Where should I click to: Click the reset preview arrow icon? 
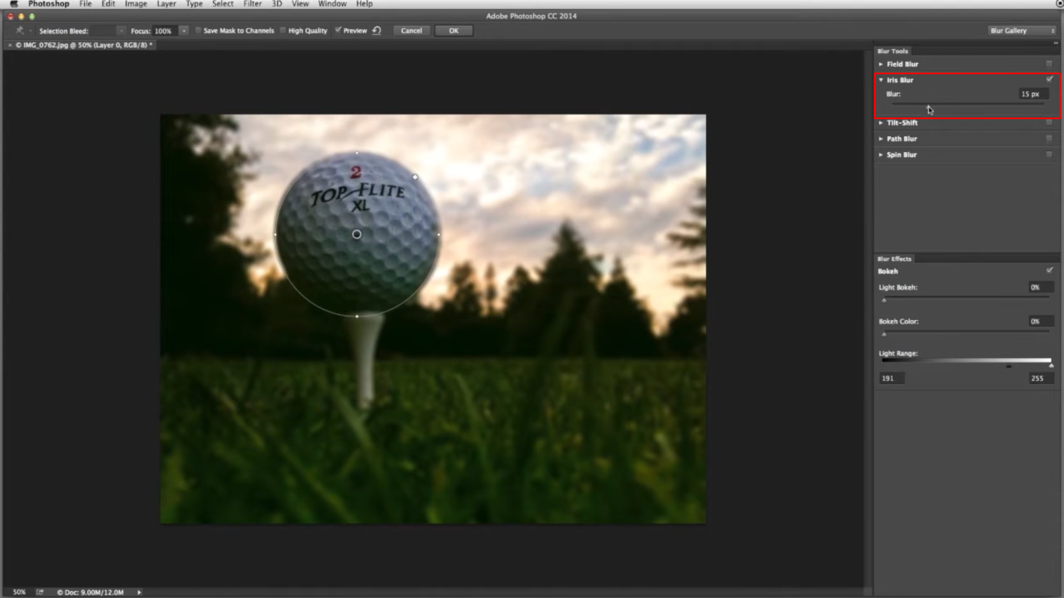pyautogui.click(x=376, y=30)
